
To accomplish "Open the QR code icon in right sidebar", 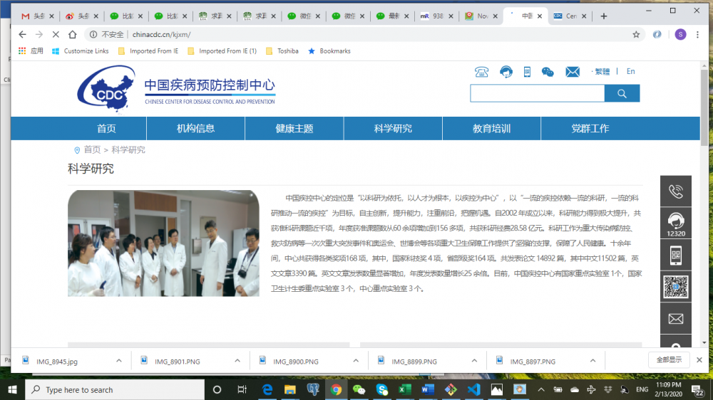I will (675, 287).
